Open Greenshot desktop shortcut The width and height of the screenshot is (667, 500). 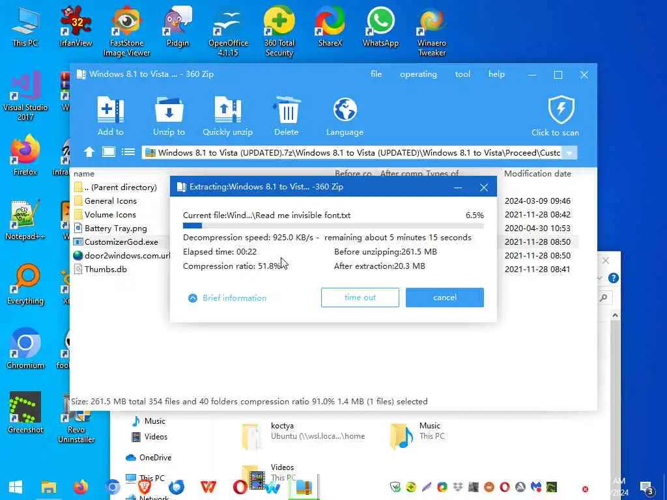(25, 413)
